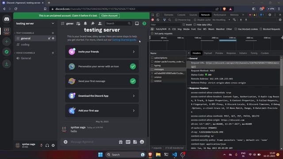Open Download the Discord App card
This screenshot has width=283, height=159.
102,96
